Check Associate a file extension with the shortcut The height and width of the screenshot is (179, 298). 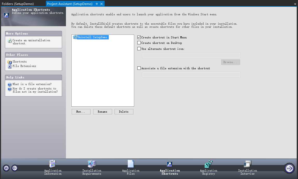139,68
